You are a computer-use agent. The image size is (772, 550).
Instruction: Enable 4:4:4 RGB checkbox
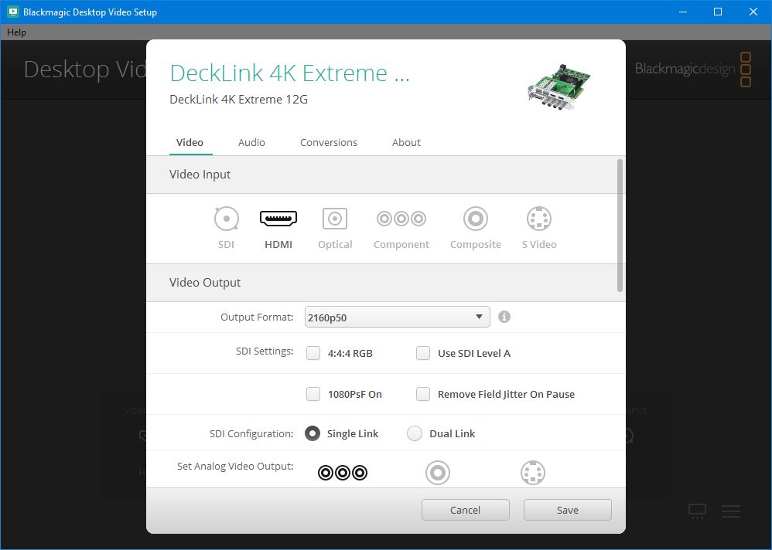point(313,353)
